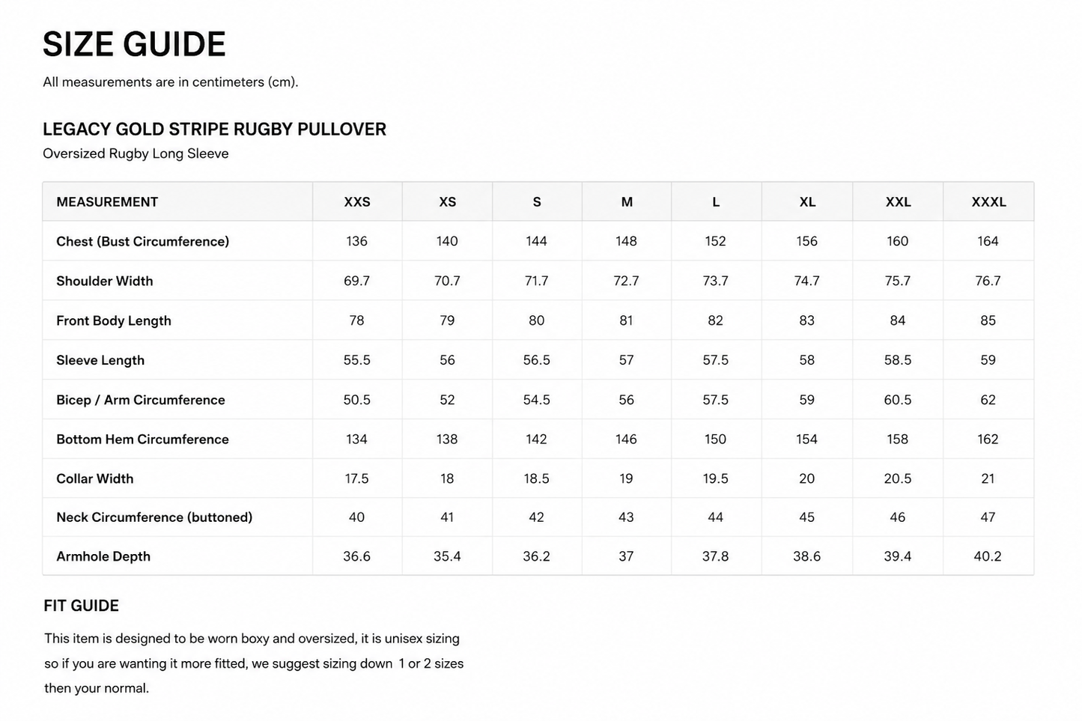This screenshot has height=721, width=1082.
Task: Click the SIZE GUIDE heading
Action: [134, 44]
